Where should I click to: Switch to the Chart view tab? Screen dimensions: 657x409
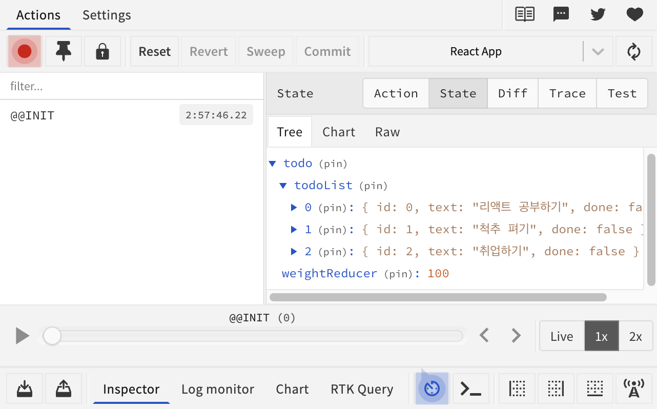[x=339, y=132]
